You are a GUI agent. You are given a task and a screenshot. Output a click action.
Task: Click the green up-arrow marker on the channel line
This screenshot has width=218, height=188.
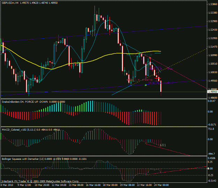coord(145,85)
